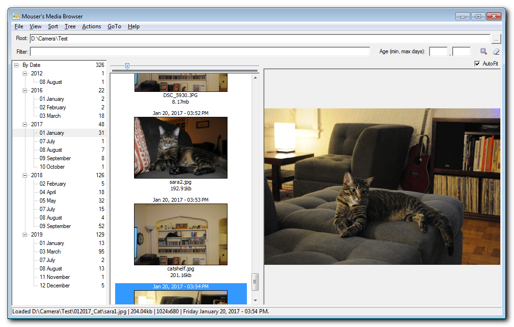The width and height of the screenshot is (514, 327).
Task: Select 10 October under 2017
Action: click(x=52, y=167)
